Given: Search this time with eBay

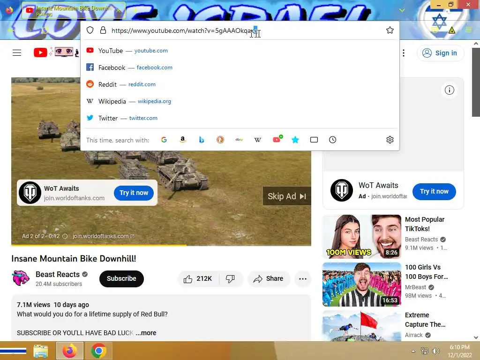Looking at the screenshot, I should coord(239,140).
